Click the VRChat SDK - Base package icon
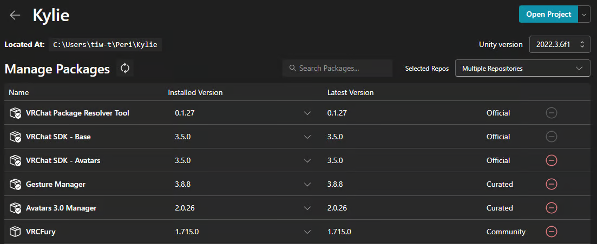Viewport: 597px width, 244px height. coord(15,137)
